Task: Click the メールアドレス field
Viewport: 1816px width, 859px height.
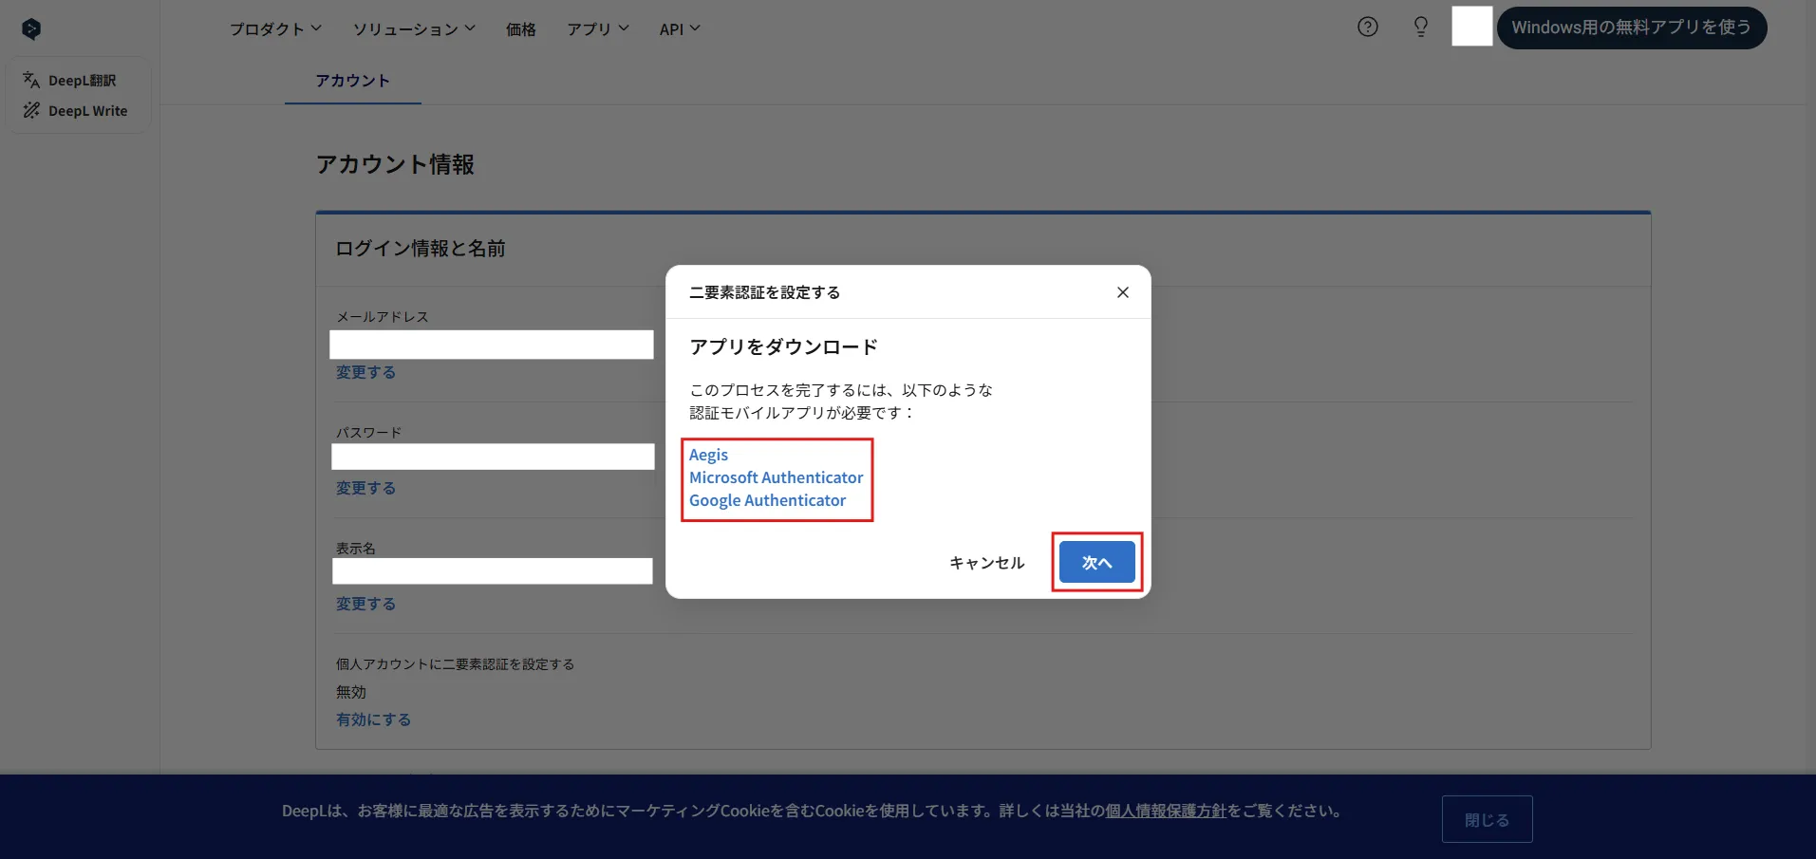Action: [x=492, y=345]
